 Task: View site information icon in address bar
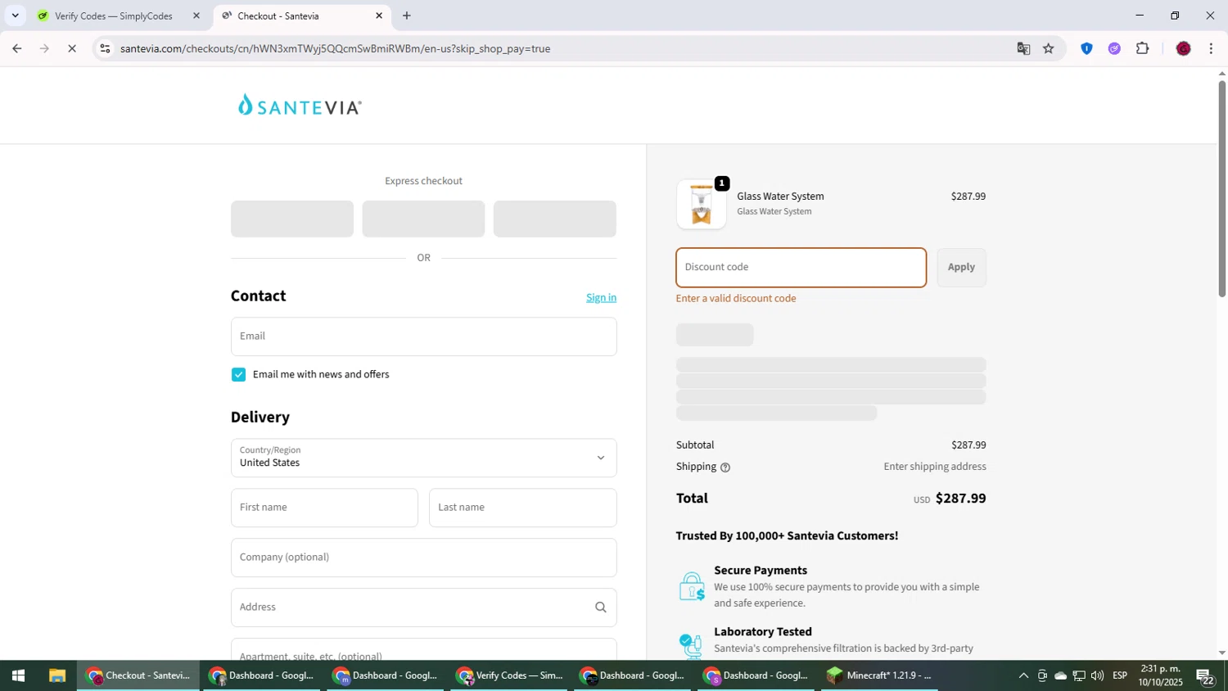pos(105,48)
